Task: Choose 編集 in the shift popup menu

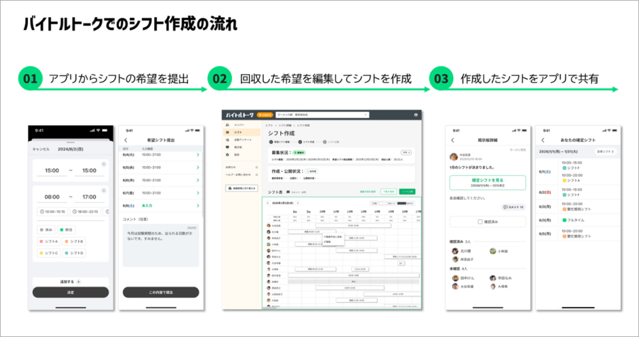Action: click(x=328, y=242)
